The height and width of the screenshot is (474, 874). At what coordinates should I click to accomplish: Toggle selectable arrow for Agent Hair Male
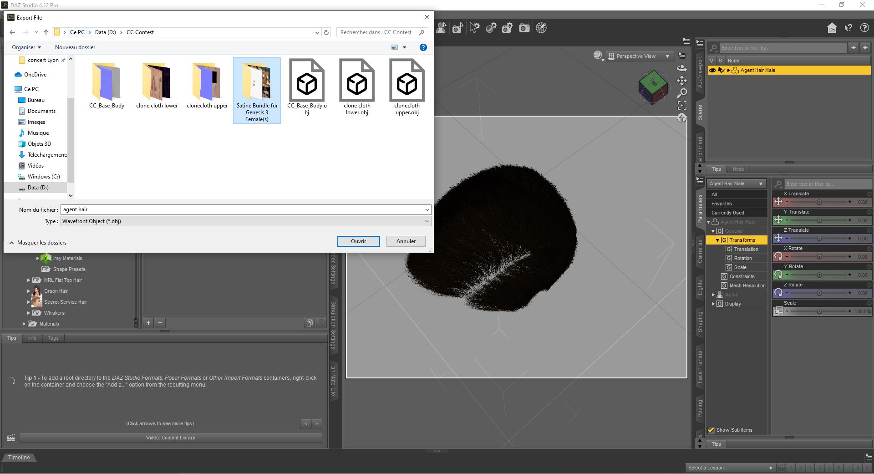(x=721, y=70)
